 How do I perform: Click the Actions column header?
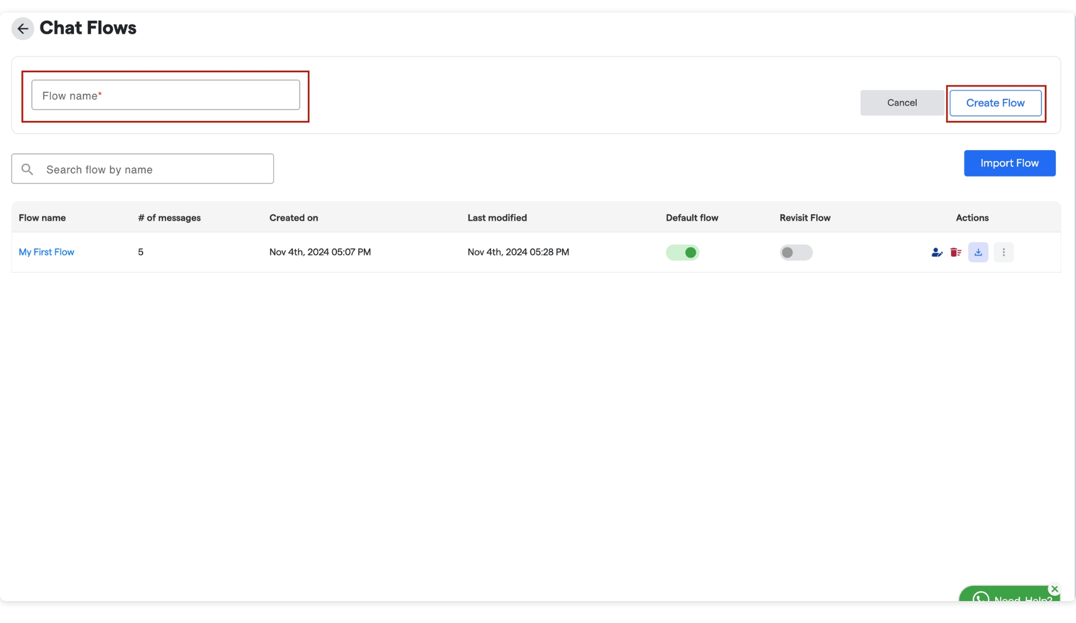click(972, 218)
